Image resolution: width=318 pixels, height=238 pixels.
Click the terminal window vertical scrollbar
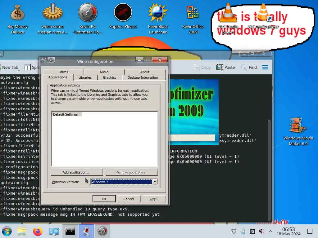click(269, 170)
